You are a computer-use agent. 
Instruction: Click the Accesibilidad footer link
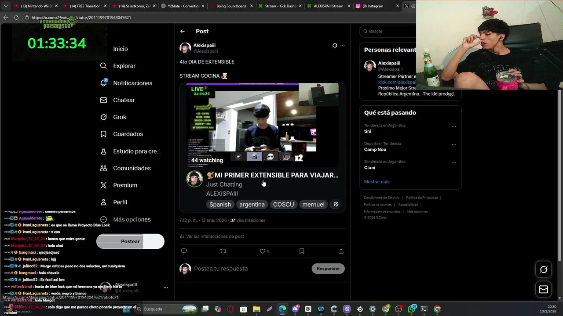click(408, 205)
